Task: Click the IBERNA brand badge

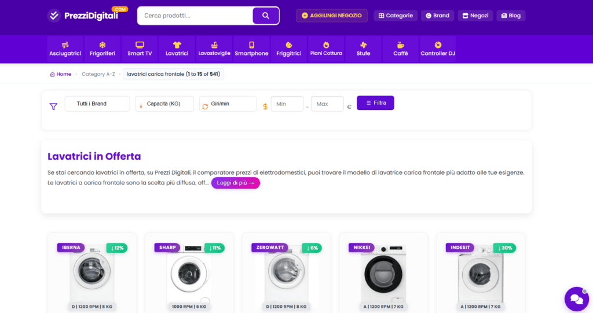Action: click(x=71, y=248)
